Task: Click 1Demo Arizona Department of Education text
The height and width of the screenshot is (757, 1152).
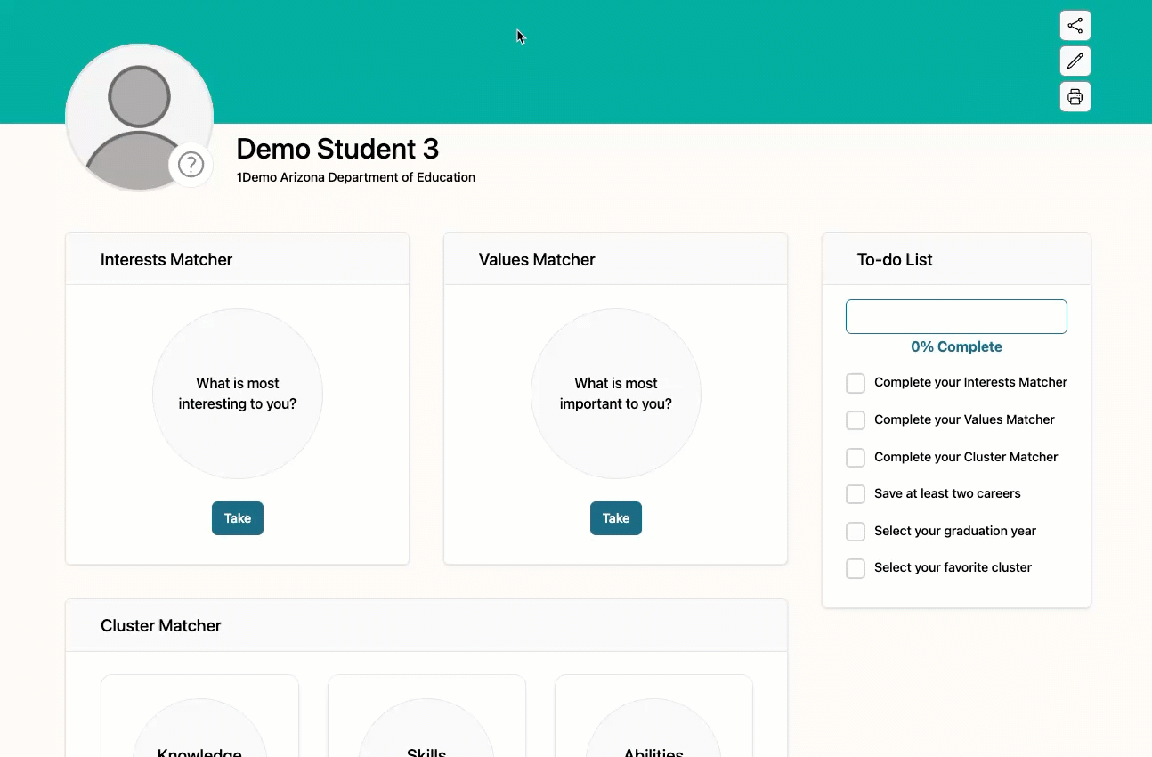Action: point(356,177)
